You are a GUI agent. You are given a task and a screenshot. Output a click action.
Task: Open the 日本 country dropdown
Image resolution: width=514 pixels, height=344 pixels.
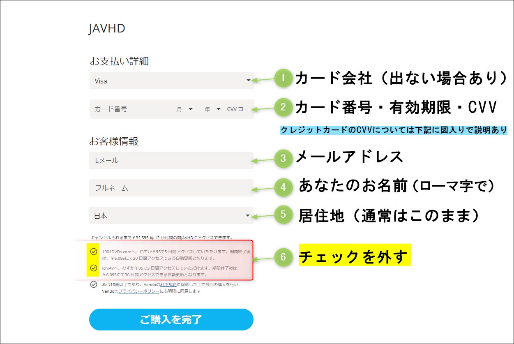(171, 216)
